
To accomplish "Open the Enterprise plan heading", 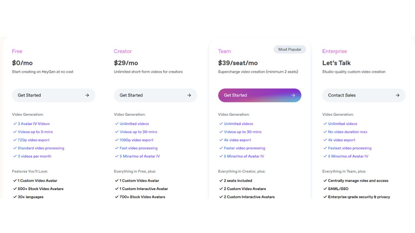I will [334, 51].
